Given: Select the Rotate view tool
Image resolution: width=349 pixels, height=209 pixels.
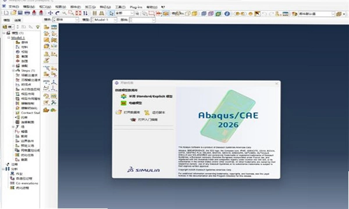Looking at the screenshot, I should [x=58, y=13].
